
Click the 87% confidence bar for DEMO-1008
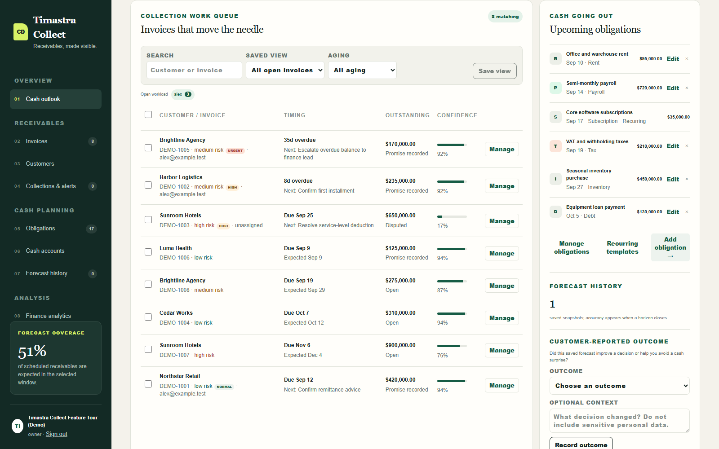[x=452, y=282]
